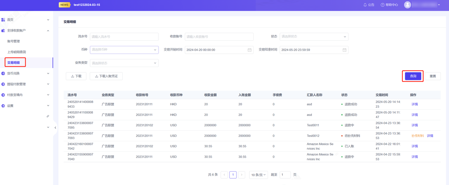Click the user avatar icon
The width and height of the screenshot is (449, 185).
coord(407,5)
